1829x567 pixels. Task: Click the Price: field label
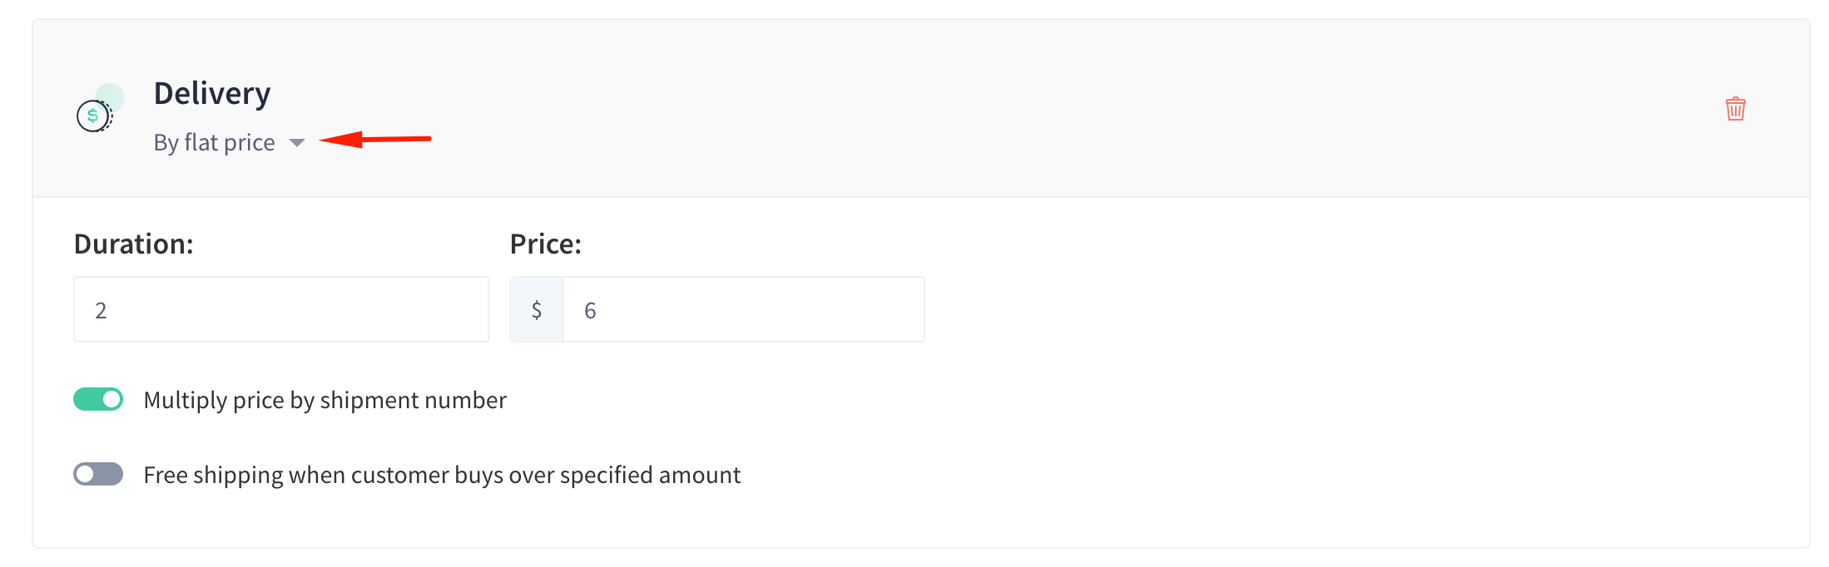[x=546, y=244]
